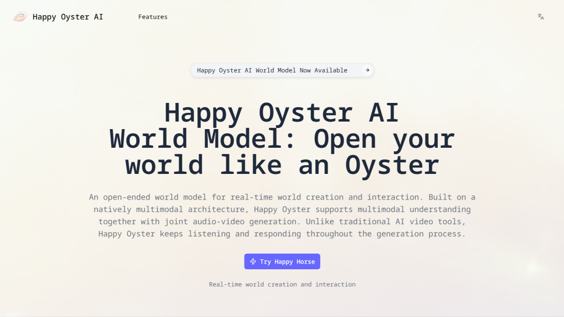
Task: Click the word AI in the header brand name
Action: [98, 17]
